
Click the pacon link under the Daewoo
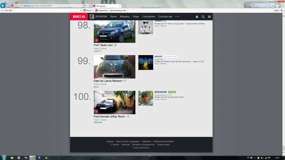(96, 87)
